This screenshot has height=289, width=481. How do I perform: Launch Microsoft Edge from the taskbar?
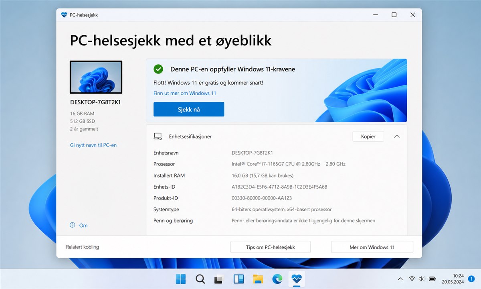277,279
